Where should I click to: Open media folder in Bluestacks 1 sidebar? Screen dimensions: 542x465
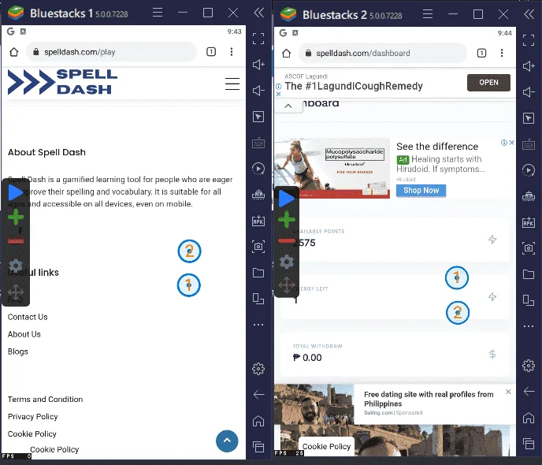[258, 273]
